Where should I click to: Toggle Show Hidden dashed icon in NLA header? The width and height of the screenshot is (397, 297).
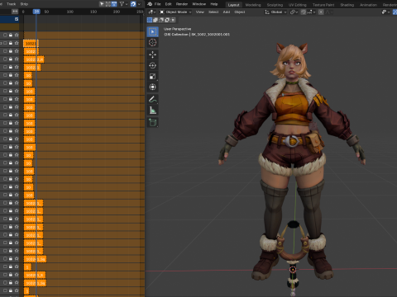(108, 4)
